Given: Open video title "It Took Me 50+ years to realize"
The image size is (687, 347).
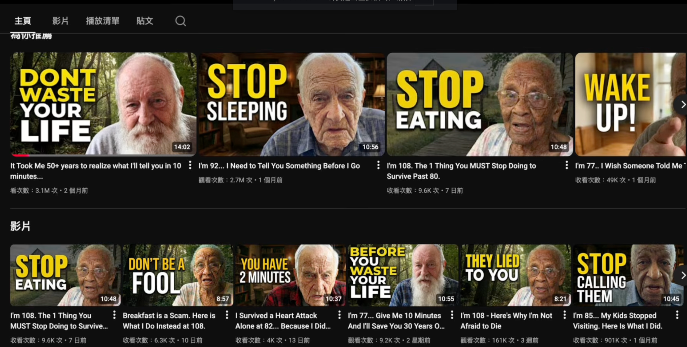Looking at the screenshot, I should click(96, 171).
